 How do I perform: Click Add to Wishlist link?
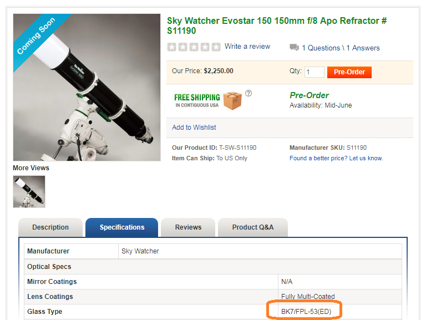click(194, 128)
